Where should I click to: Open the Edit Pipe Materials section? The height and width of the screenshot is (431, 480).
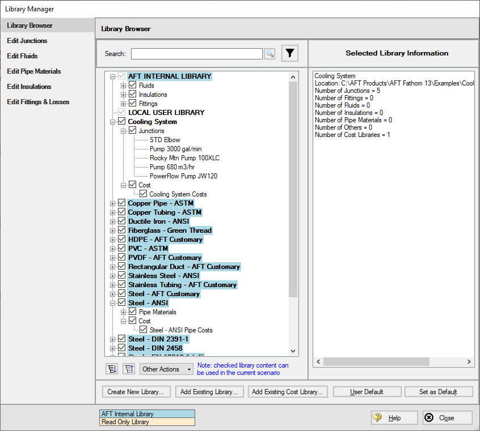tap(33, 71)
